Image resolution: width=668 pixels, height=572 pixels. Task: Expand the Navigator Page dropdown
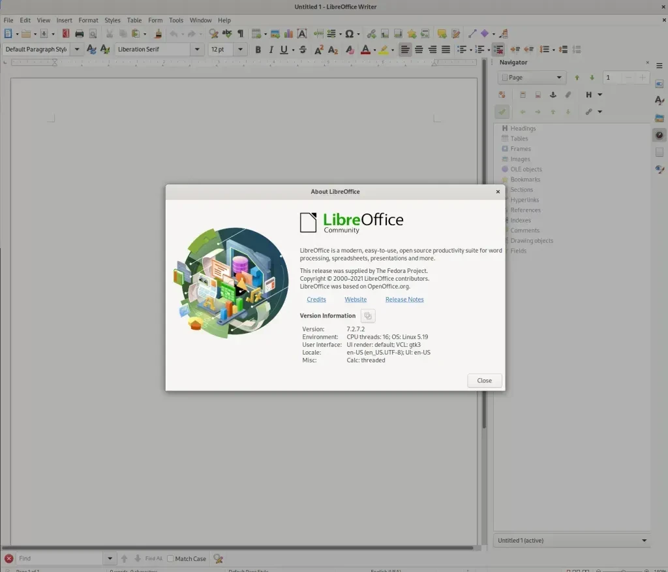[559, 78]
